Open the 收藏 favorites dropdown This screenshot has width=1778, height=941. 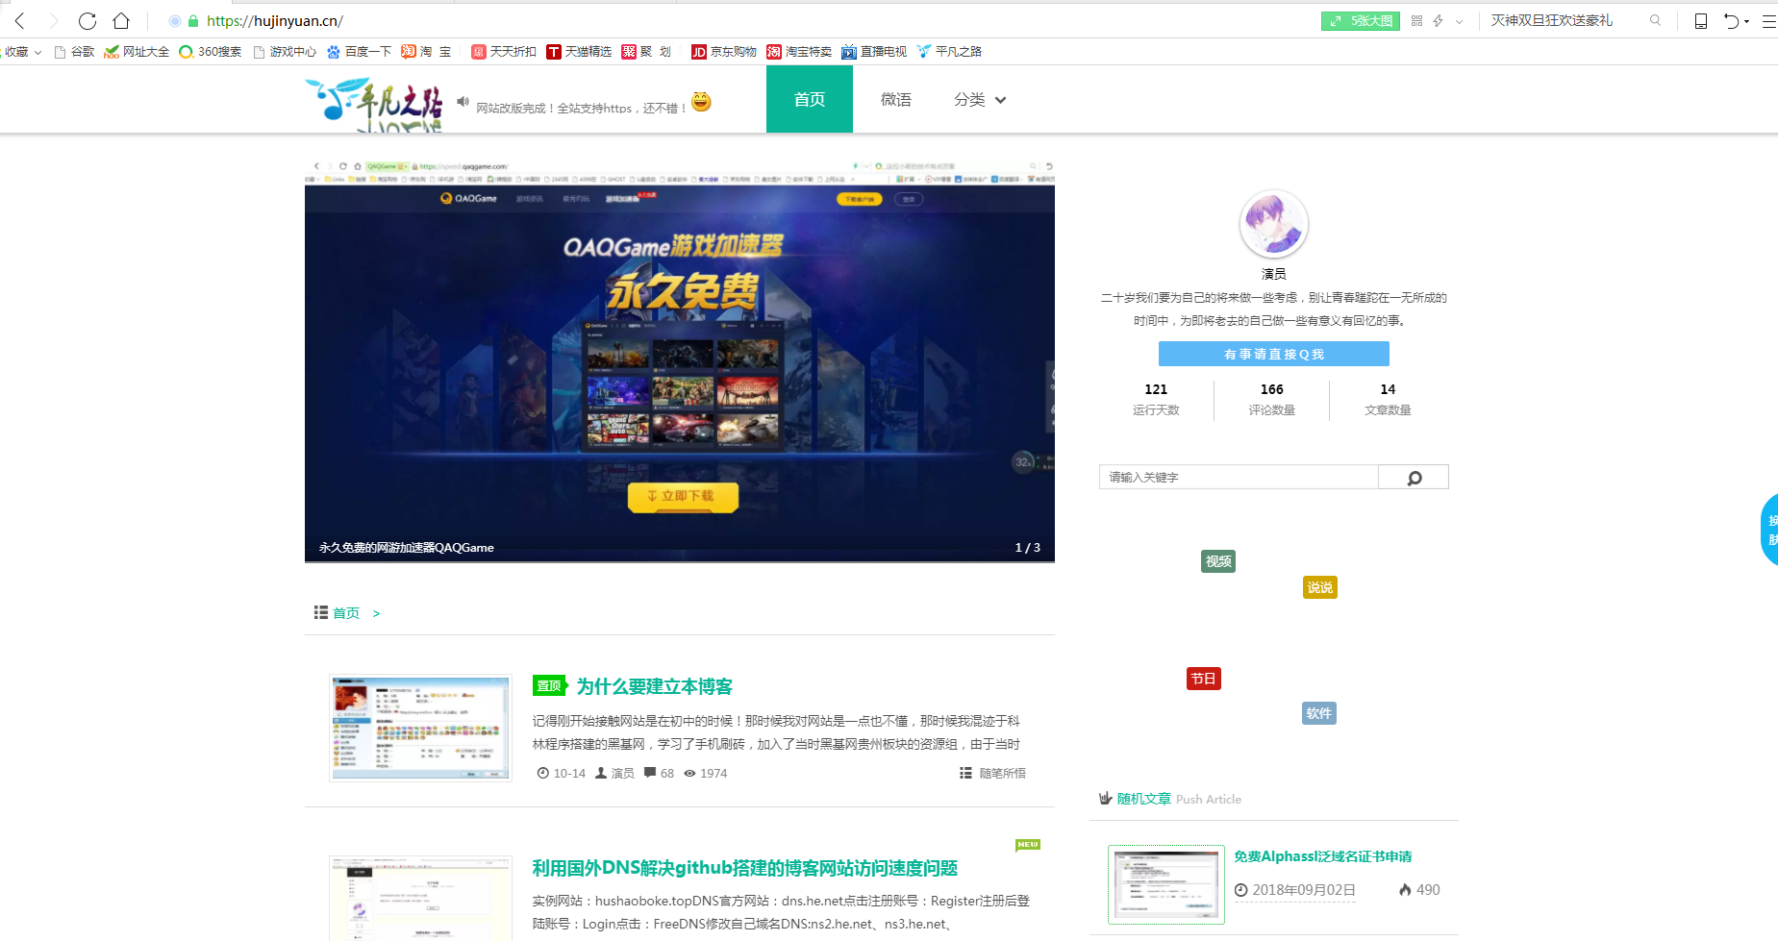[x=21, y=52]
